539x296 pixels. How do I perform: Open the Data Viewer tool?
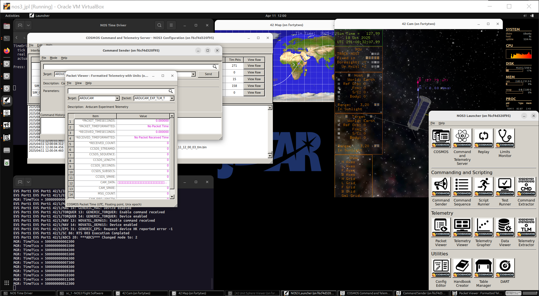tap(505, 227)
